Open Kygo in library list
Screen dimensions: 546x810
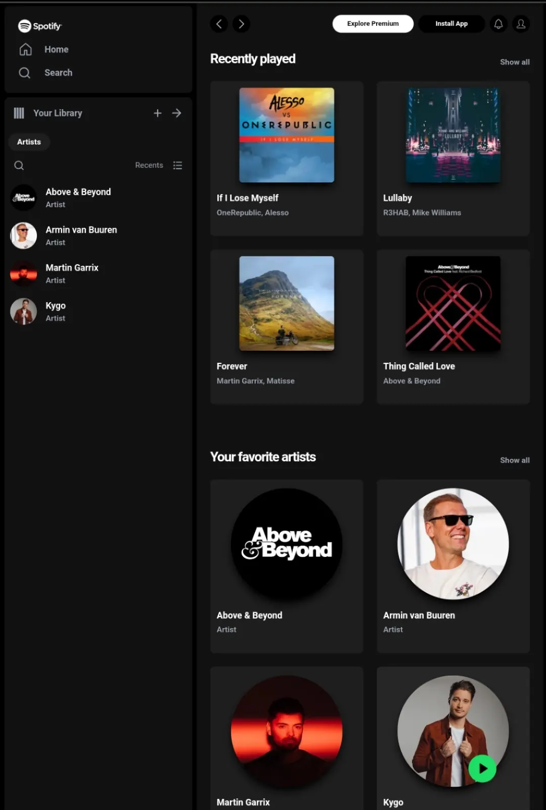coord(99,311)
